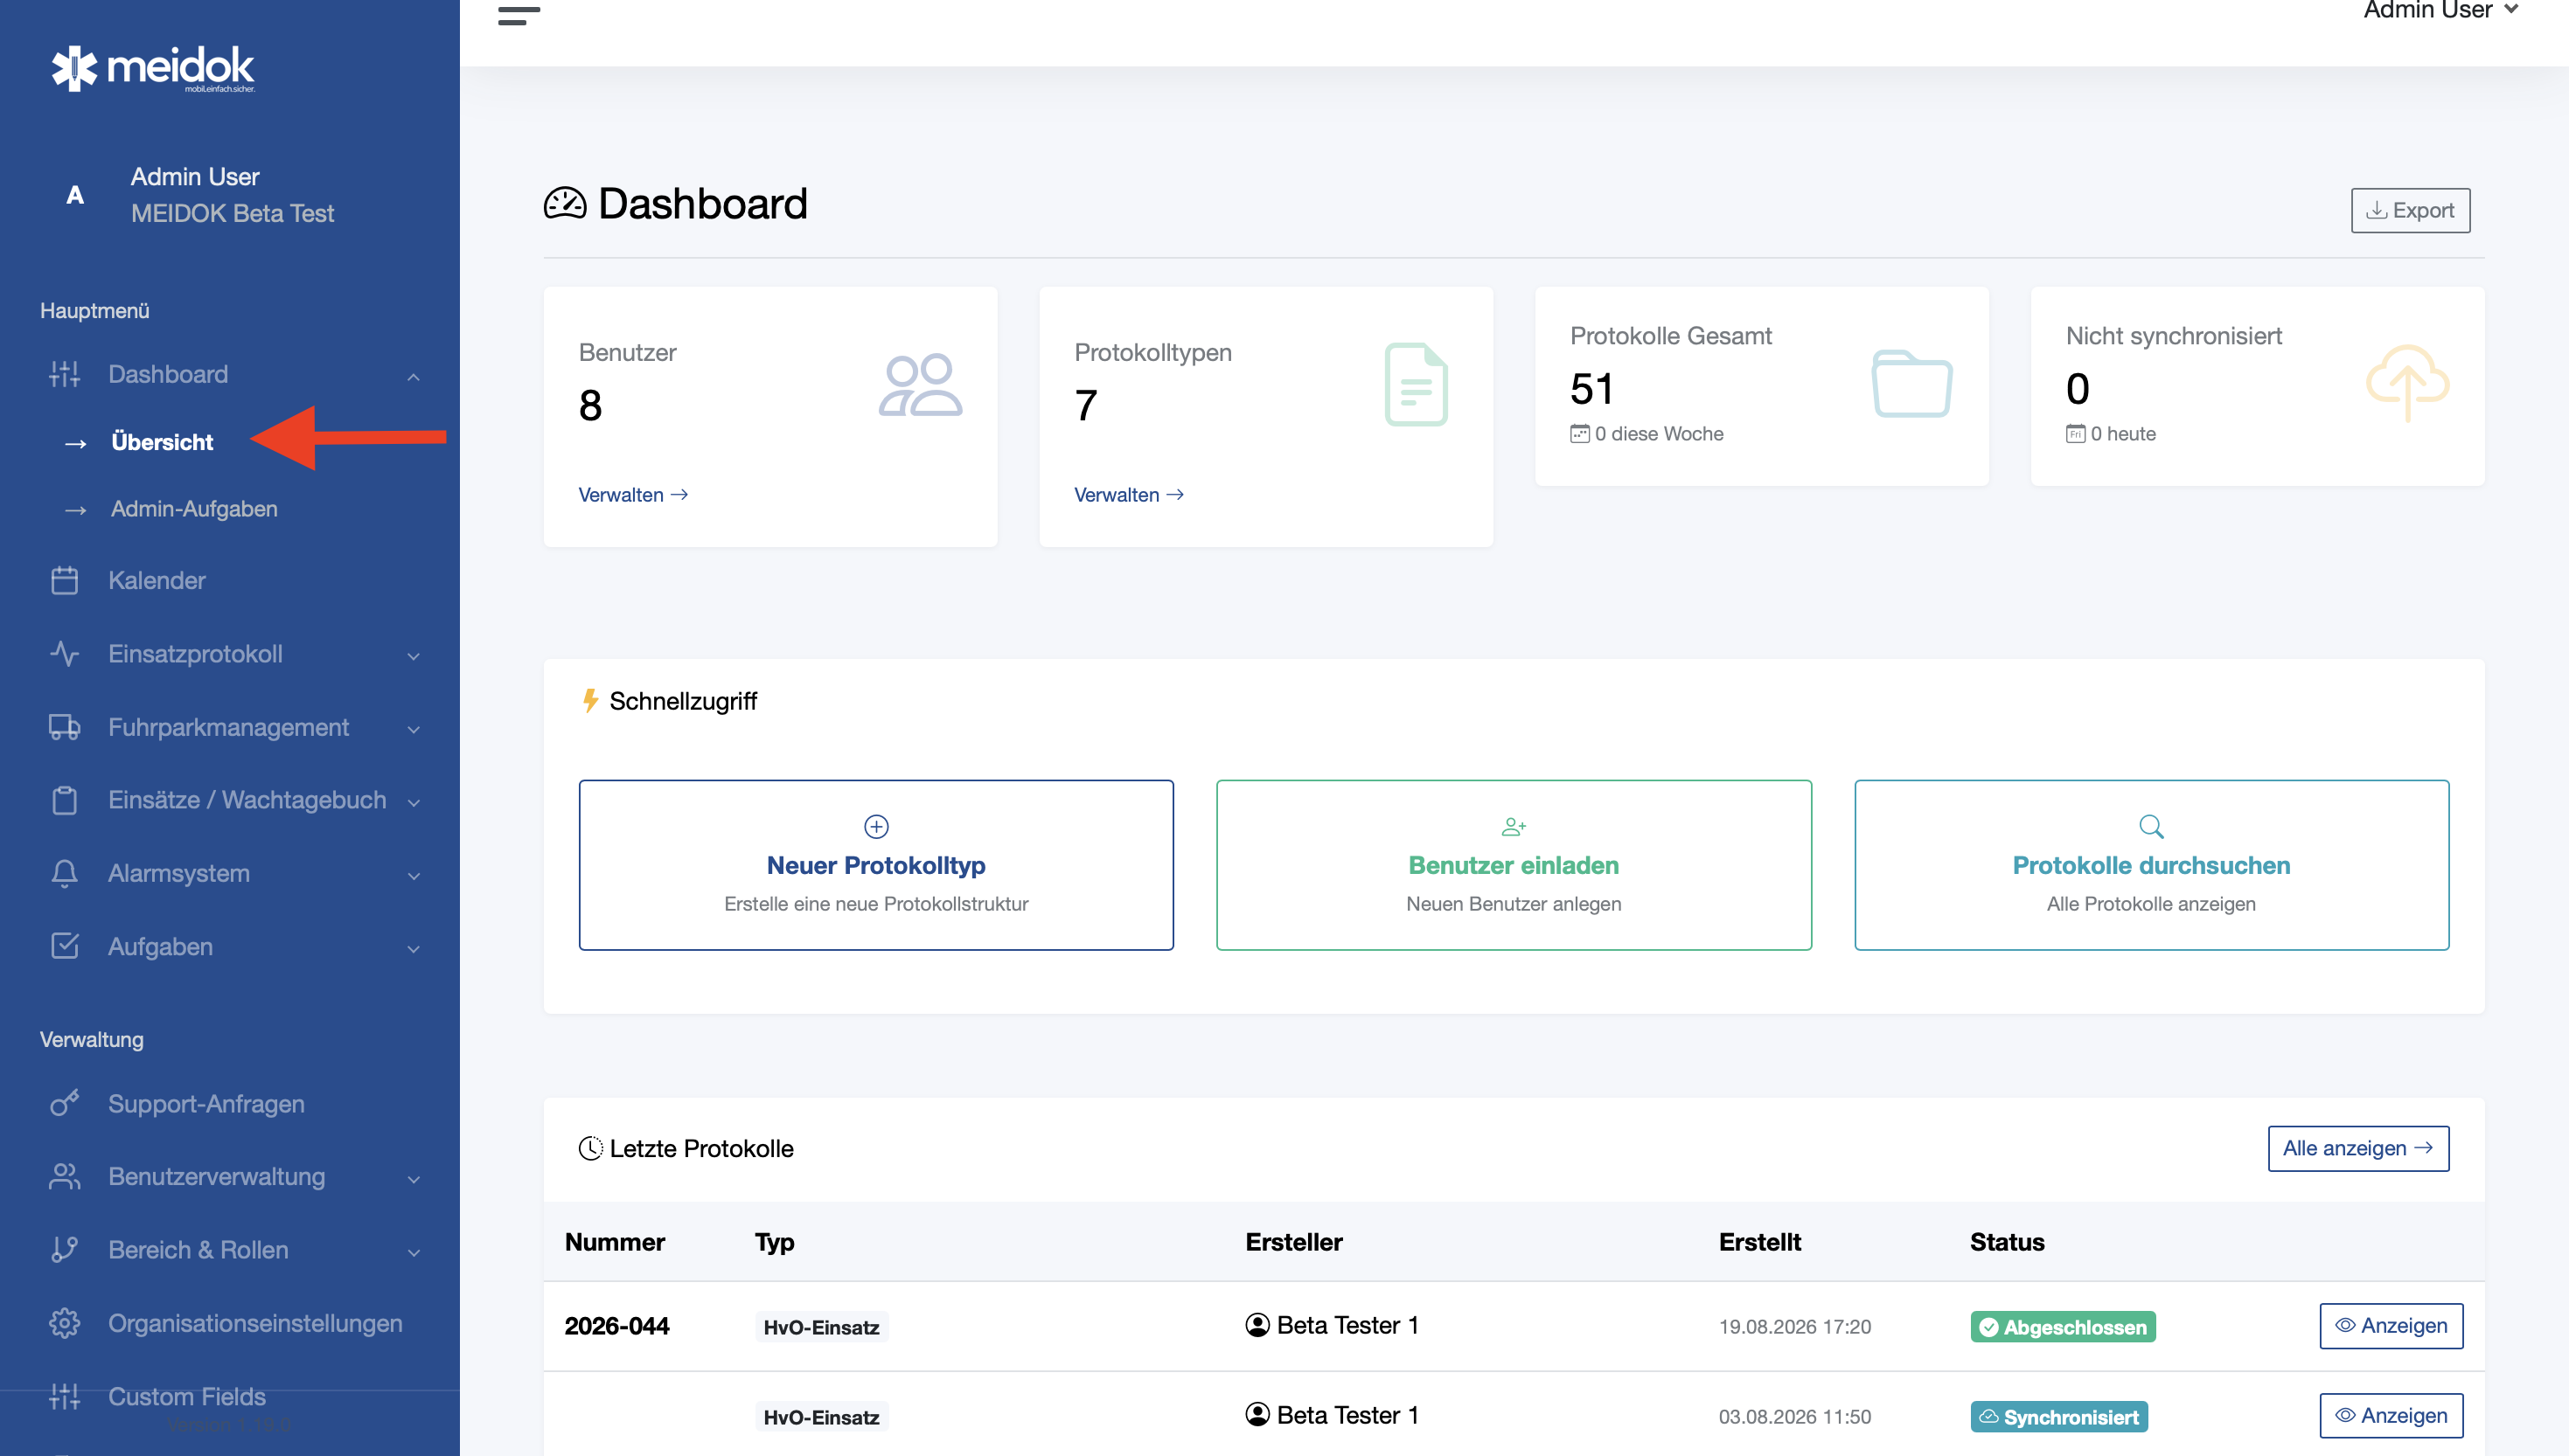Click the Organisationseinstellungen gear icon
The image size is (2569, 1456).
coord(65,1323)
